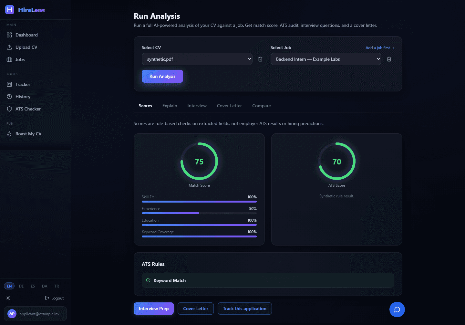Image resolution: width=465 pixels, height=325 pixels.
Task: Open the chat bubble assistant
Action: pos(397,309)
